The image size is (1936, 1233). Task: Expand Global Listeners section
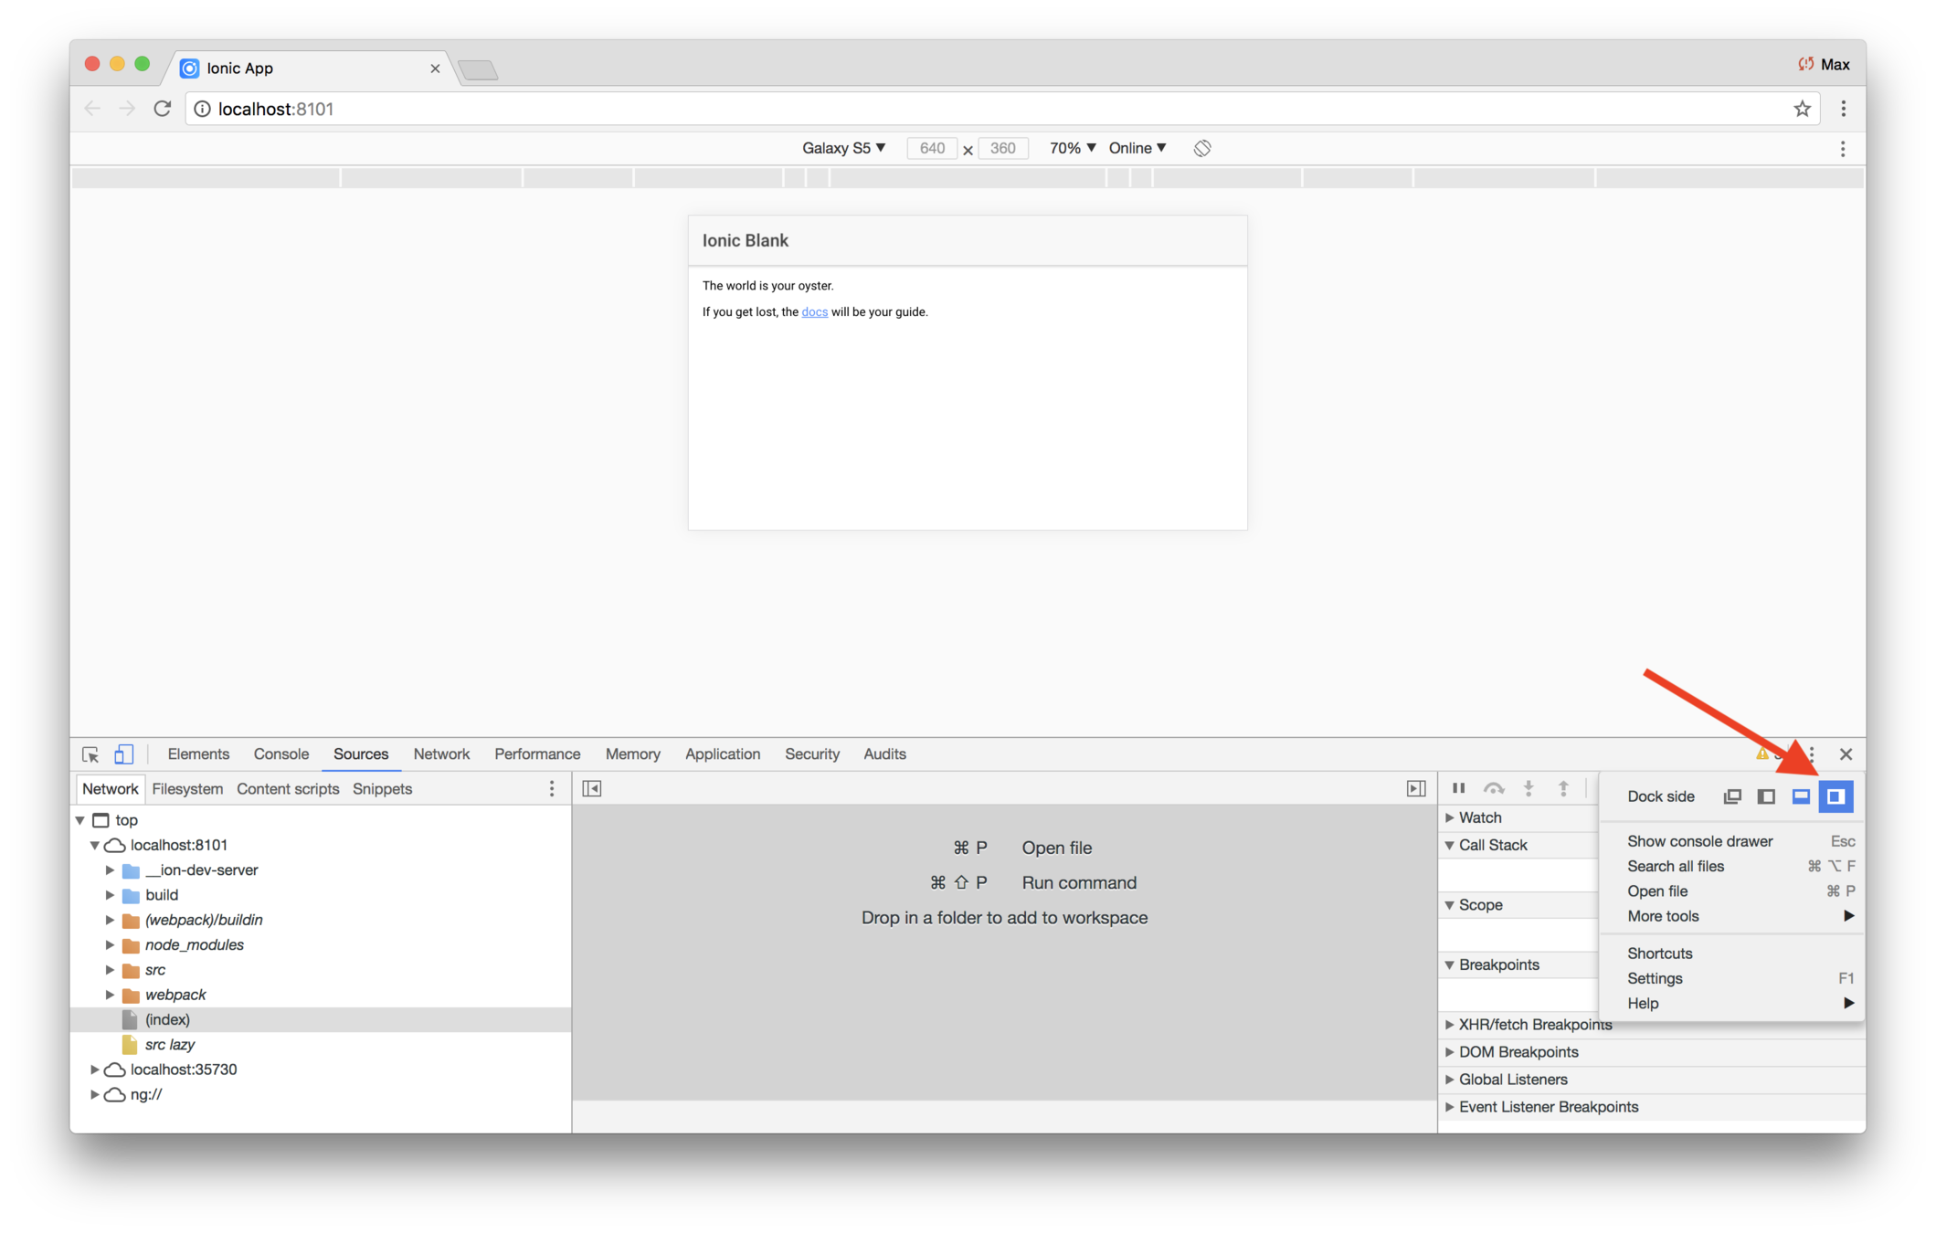1449,1080
